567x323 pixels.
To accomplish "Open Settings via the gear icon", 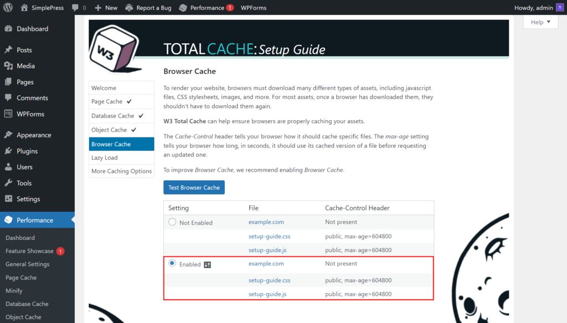I will (8, 199).
